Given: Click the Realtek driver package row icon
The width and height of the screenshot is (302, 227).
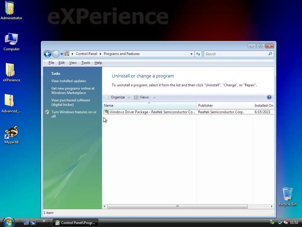Looking at the screenshot, I should [x=106, y=112].
